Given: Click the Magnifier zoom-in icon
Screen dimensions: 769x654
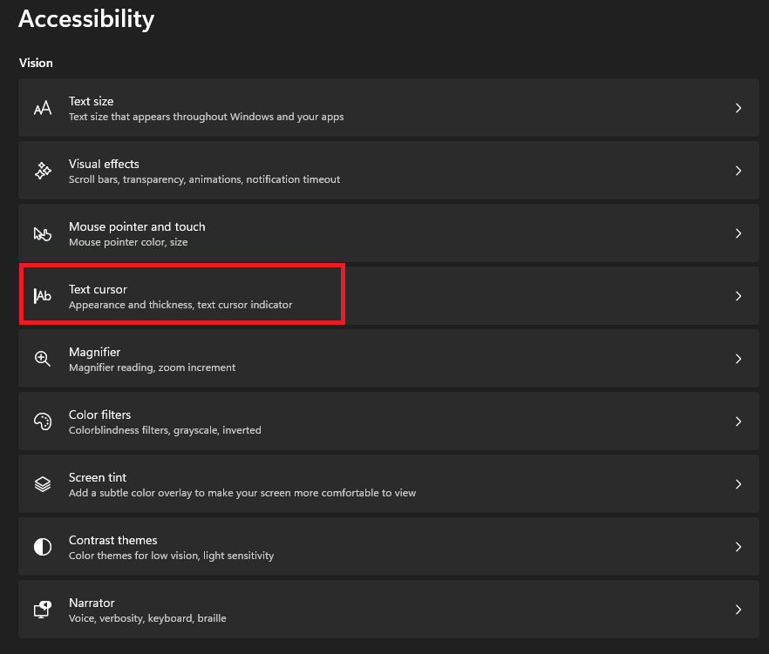Looking at the screenshot, I should (43, 359).
